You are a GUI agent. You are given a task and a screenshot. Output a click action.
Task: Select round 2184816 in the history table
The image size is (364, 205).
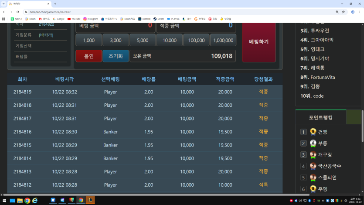coord(145,132)
